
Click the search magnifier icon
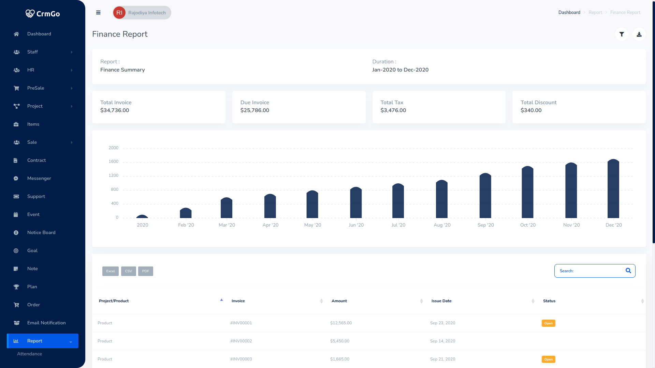(628, 271)
